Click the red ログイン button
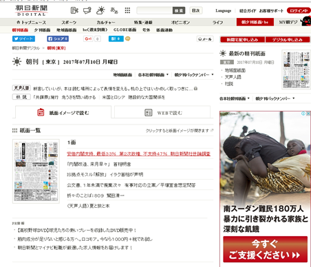Viewport: 311px width, 267px height. click(x=299, y=10)
